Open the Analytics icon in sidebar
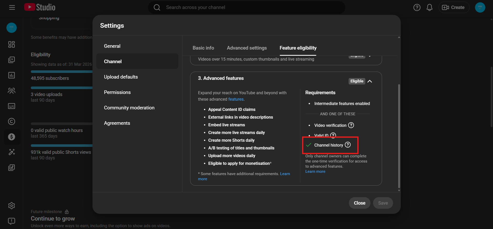493x229 pixels. coord(12,75)
